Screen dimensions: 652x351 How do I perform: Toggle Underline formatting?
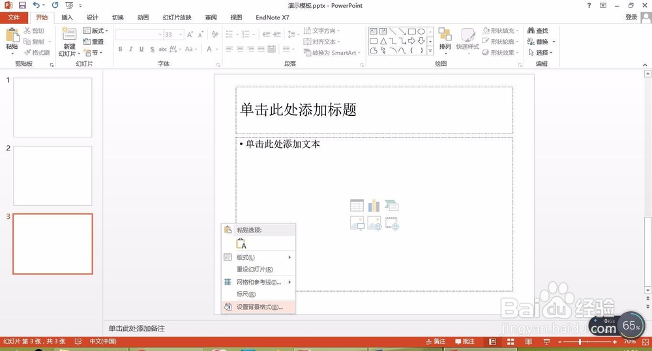[x=141, y=49]
